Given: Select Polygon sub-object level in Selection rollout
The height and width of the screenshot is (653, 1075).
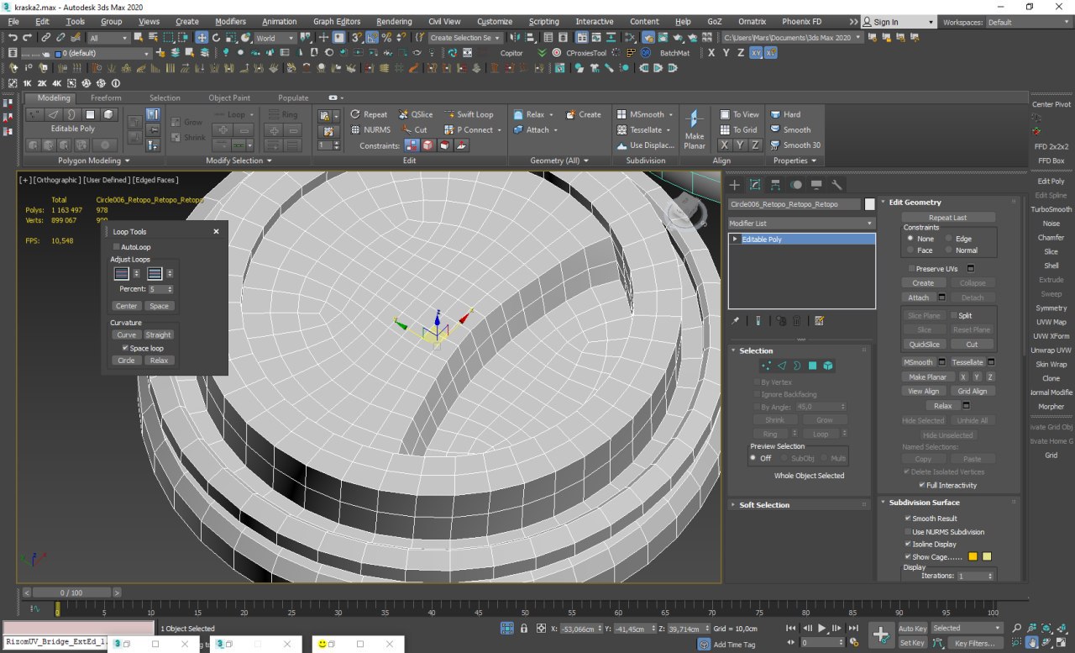Looking at the screenshot, I should tap(812, 366).
